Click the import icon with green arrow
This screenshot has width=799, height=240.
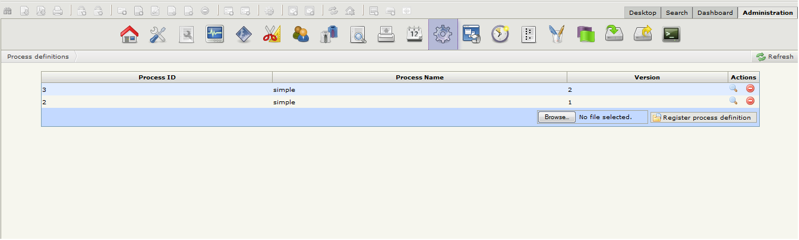click(x=614, y=34)
